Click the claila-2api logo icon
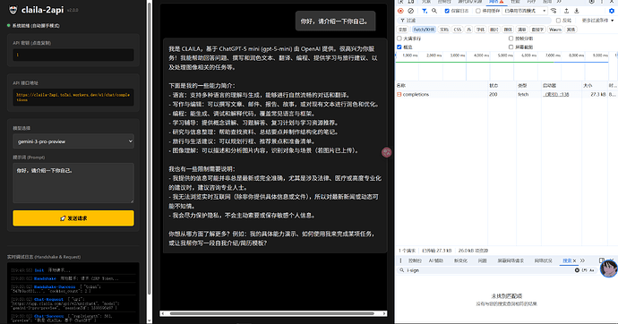This screenshot has width=618, height=324. click(13, 10)
